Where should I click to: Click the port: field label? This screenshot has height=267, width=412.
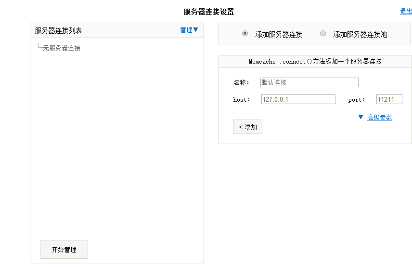click(357, 100)
